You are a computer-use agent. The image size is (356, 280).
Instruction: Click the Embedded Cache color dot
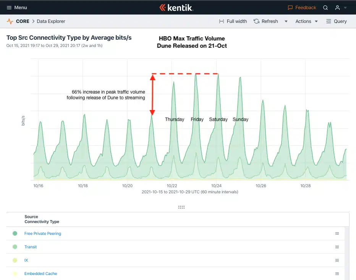pyautogui.click(x=15, y=274)
